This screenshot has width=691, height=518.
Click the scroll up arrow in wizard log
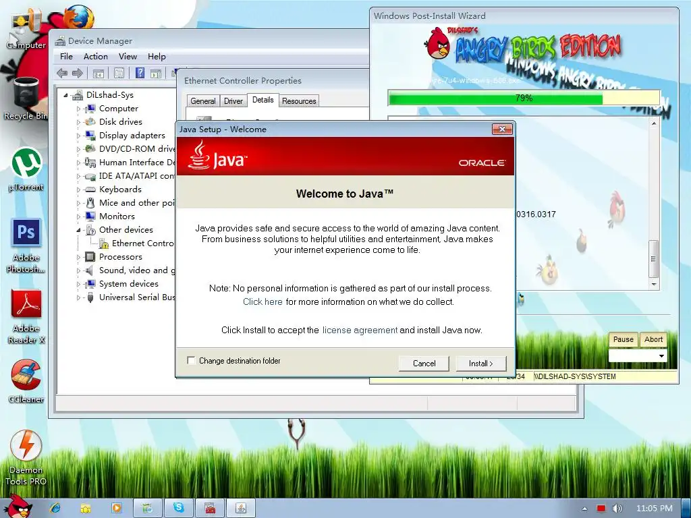point(653,123)
